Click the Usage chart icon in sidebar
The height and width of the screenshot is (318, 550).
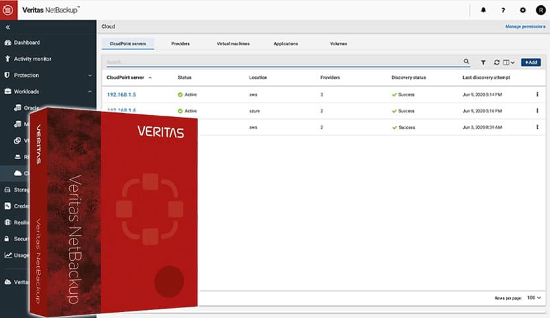[8, 255]
